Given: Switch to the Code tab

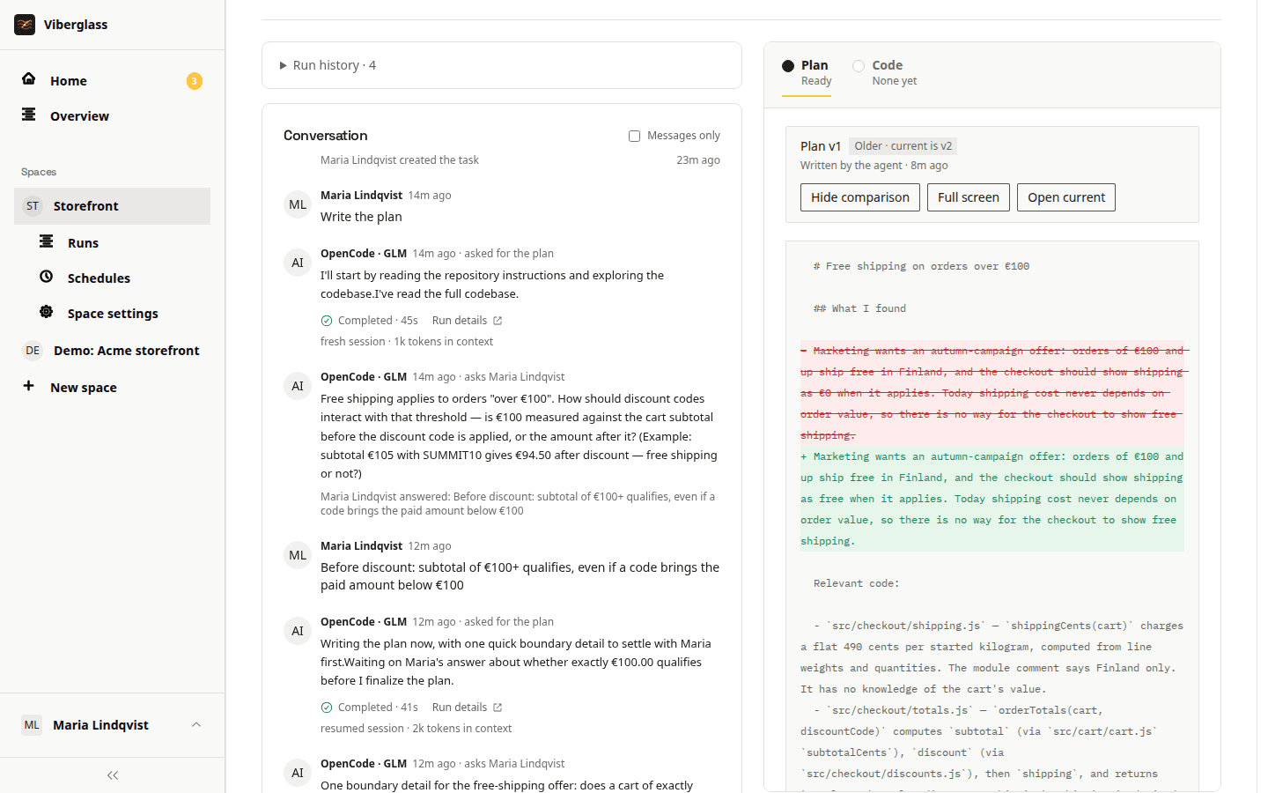Looking at the screenshot, I should (885, 72).
